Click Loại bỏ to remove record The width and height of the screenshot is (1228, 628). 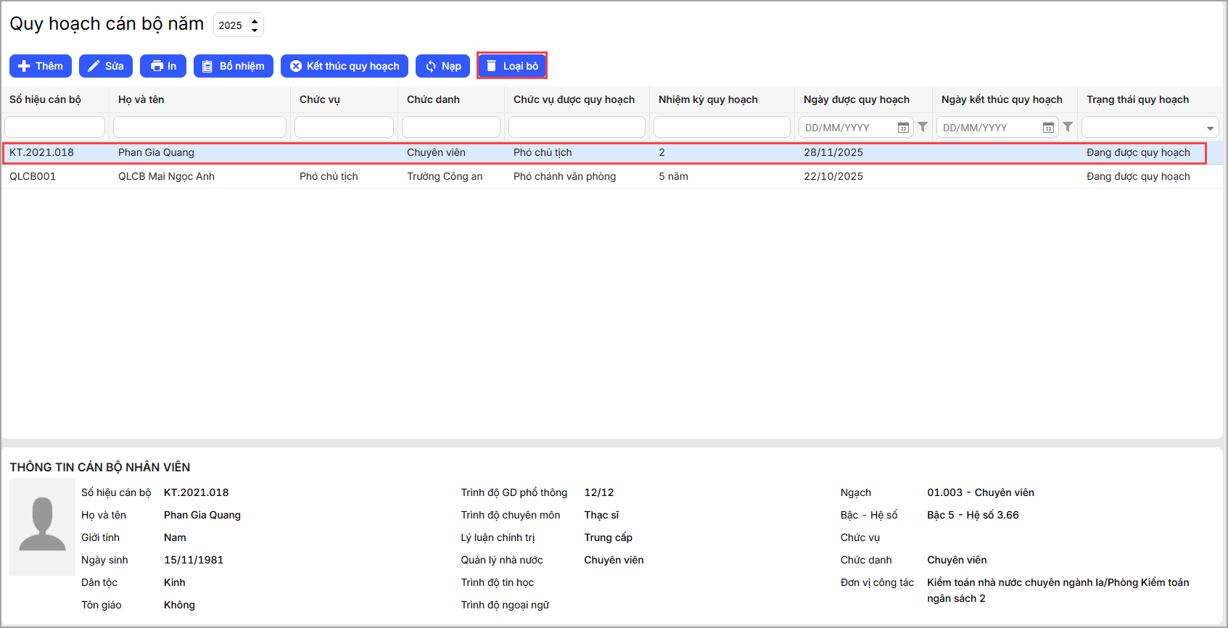point(511,66)
